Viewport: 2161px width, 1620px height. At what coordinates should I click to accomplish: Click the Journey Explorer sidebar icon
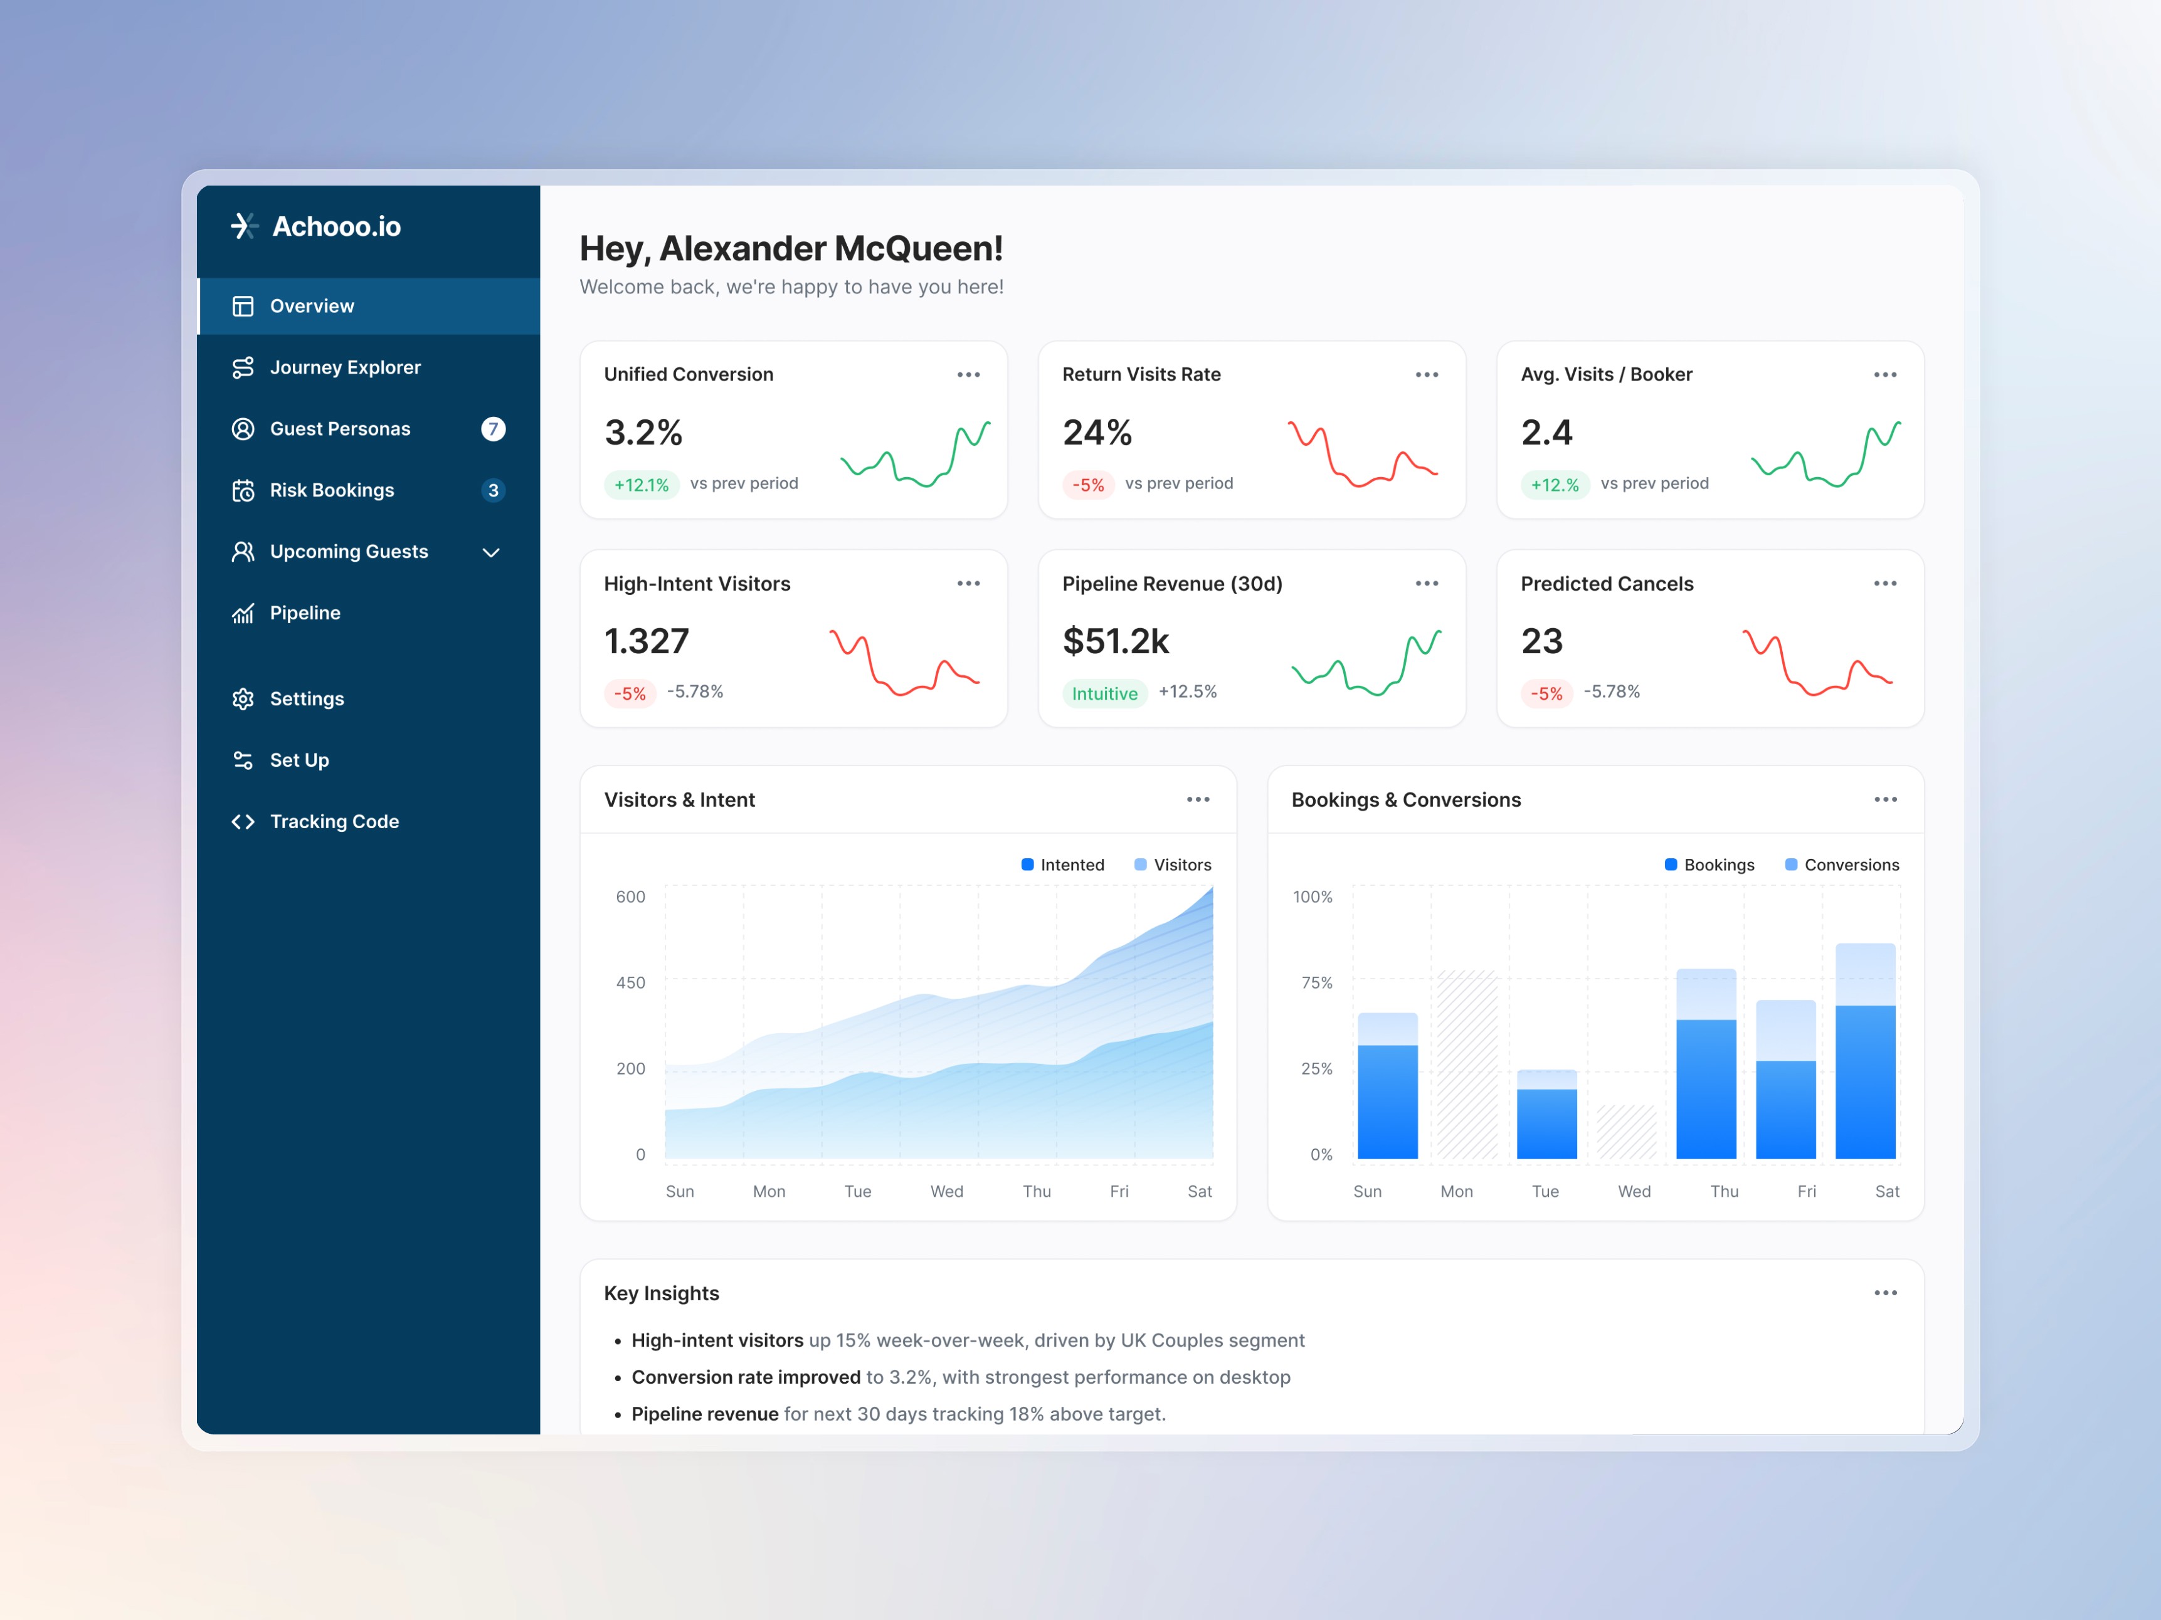[242, 367]
